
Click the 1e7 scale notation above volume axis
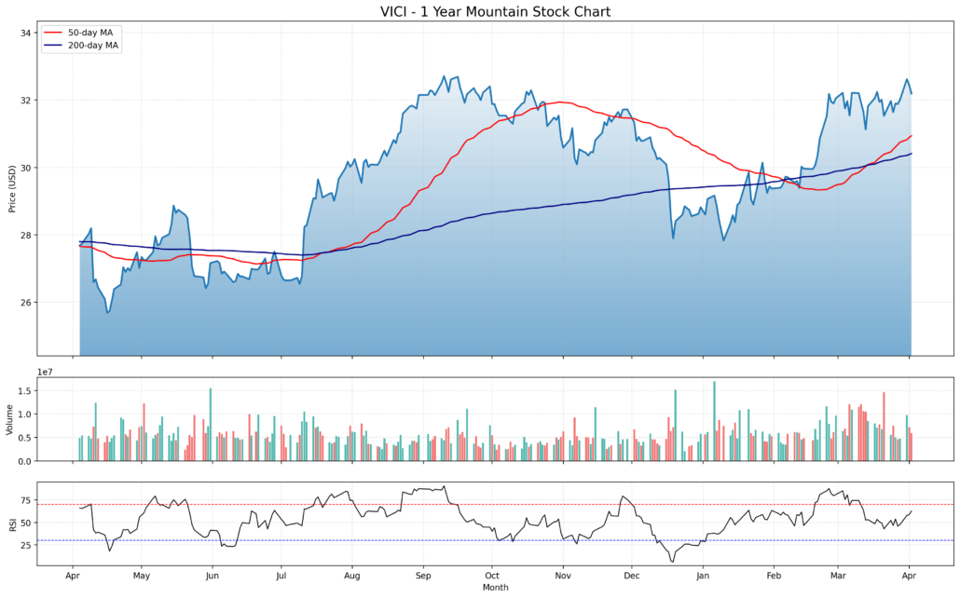45,372
